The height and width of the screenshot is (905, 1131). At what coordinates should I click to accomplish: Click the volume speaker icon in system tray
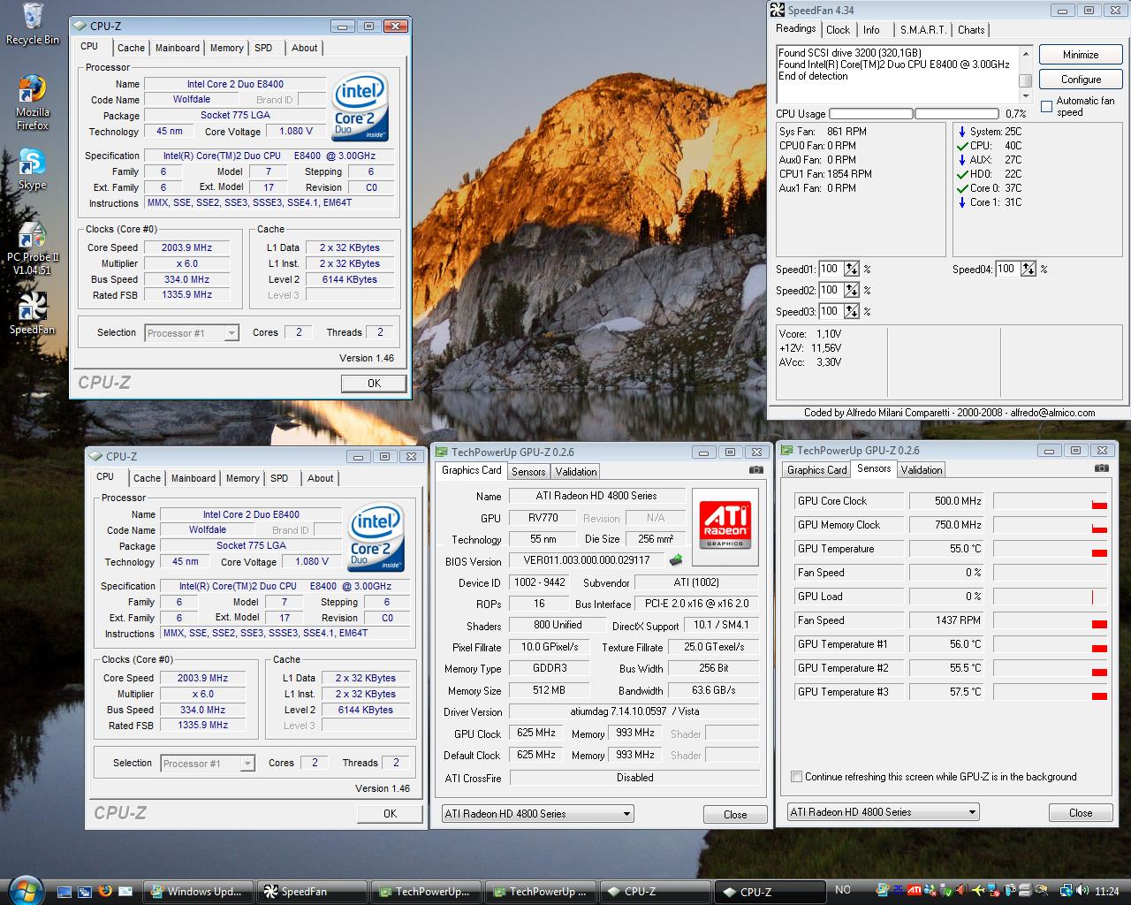coord(1081,891)
